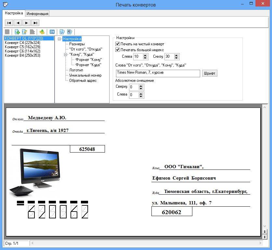The width and height of the screenshot is (272, 250).
Task: Go to the previous record arrow button
Action: (18, 23)
